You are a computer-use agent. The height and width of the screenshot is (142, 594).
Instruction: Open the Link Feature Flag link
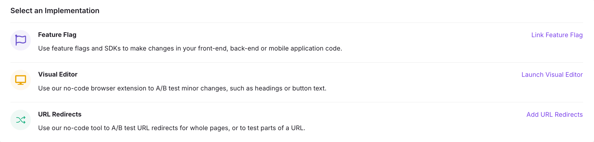557,35
